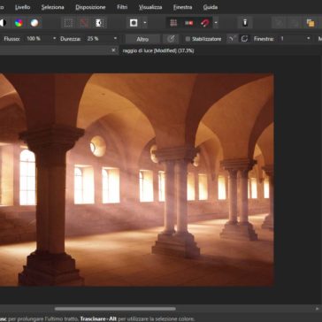Click the auto white balance sphere icon
Viewport: 322px width, 322px height.
(x=34, y=23)
